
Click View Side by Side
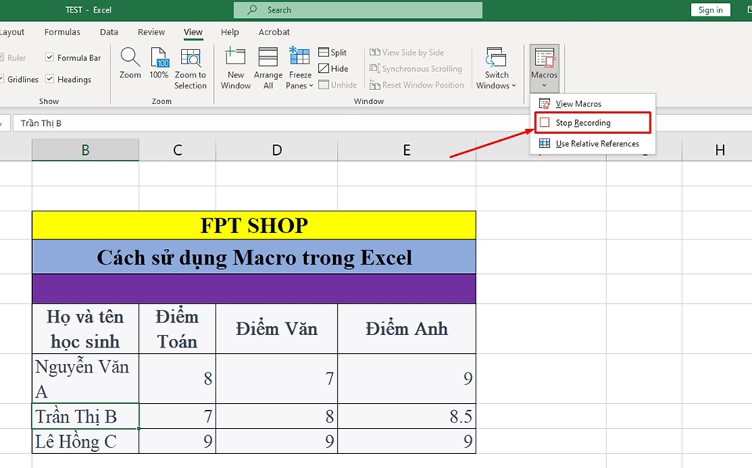[407, 52]
